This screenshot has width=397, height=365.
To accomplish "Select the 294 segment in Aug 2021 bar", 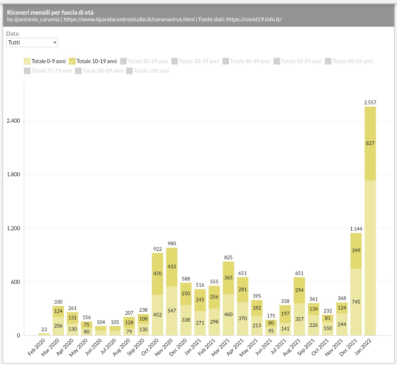I will [x=299, y=290].
